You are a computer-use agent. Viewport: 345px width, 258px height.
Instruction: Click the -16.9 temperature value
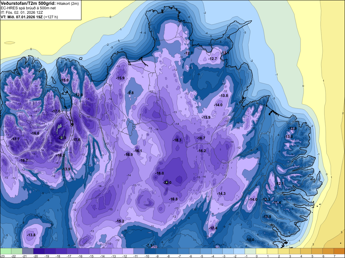(128, 155)
